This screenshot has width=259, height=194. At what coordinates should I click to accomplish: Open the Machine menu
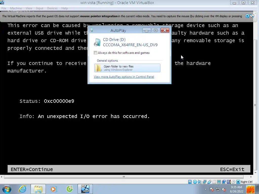pyautogui.click(x=16, y=8)
